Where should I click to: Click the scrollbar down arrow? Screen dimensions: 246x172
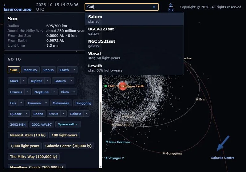coord(101,167)
